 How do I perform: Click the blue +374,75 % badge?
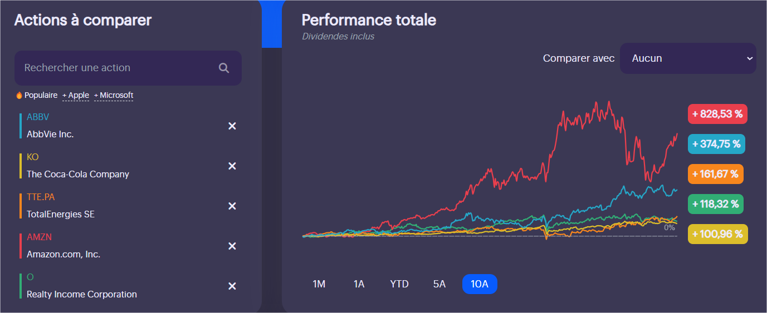[716, 144]
